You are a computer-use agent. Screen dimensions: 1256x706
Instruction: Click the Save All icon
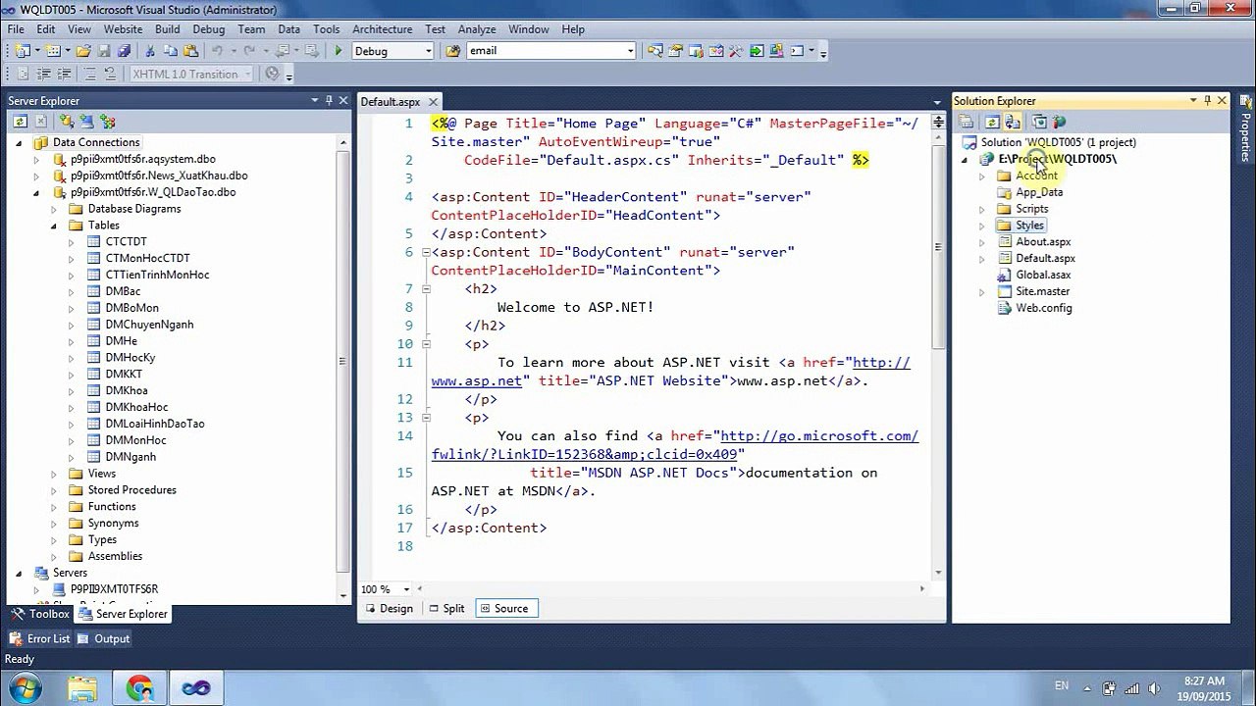(125, 51)
